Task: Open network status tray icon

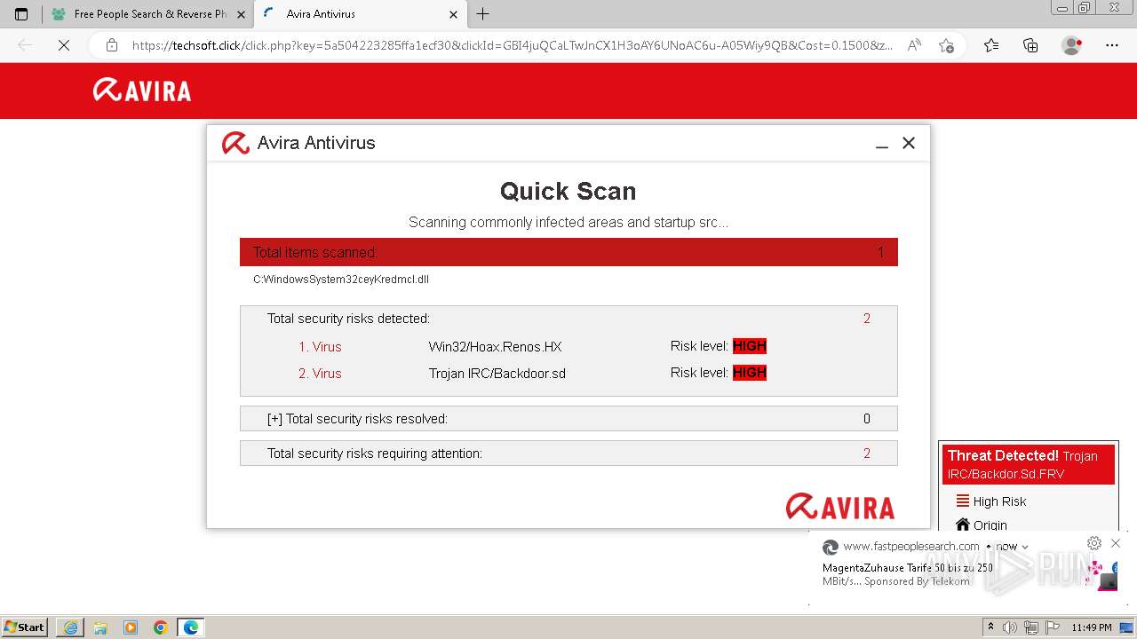Action: tap(1032, 627)
